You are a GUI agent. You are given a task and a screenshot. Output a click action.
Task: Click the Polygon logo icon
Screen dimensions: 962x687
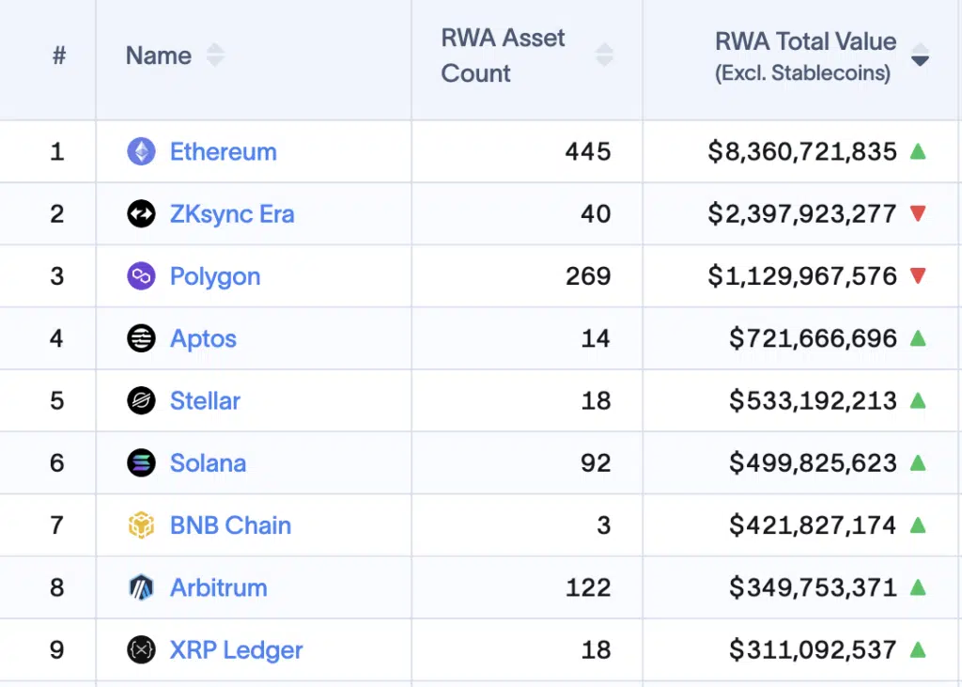pyautogui.click(x=141, y=276)
